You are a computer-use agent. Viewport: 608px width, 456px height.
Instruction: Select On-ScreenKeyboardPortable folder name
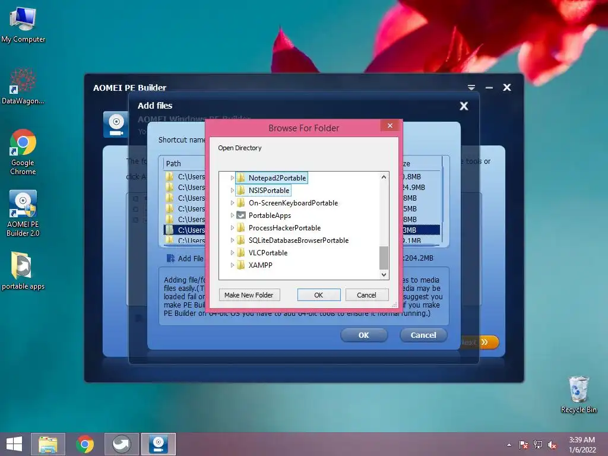click(293, 203)
